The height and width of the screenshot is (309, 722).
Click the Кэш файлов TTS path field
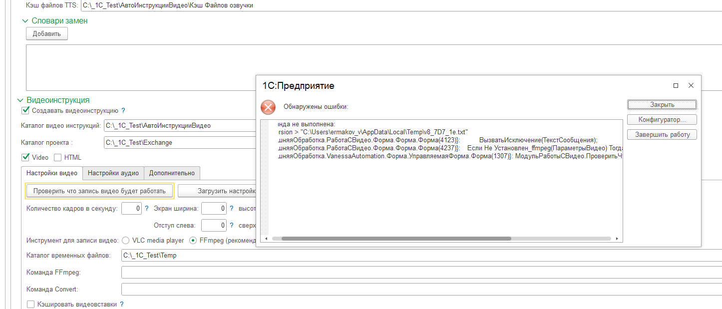401,6
